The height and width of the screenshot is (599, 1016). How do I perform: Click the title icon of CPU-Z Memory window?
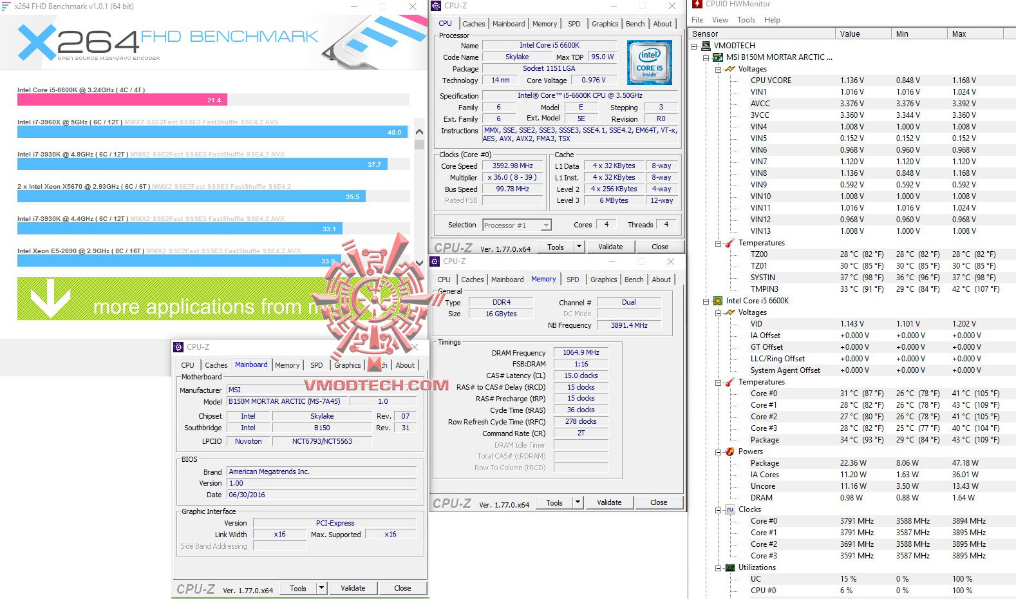coord(435,261)
